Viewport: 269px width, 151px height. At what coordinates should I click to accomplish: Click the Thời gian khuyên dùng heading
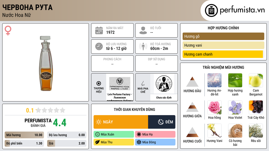[134, 110]
